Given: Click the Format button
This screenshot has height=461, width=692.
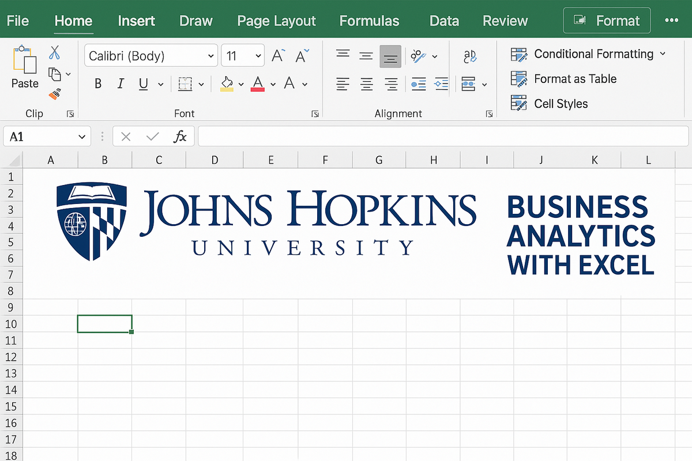Looking at the screenshot, I should 607,21.
